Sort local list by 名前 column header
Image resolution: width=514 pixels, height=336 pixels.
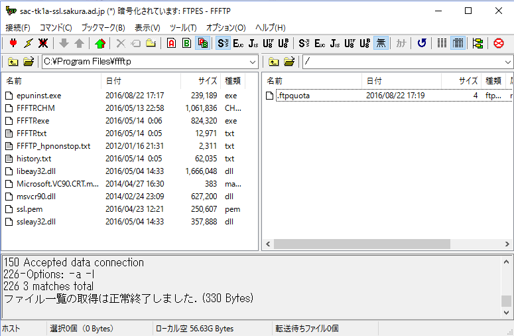point(52,81)
